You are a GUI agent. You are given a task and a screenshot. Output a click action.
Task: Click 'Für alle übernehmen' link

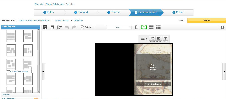[x=19, y=71]
